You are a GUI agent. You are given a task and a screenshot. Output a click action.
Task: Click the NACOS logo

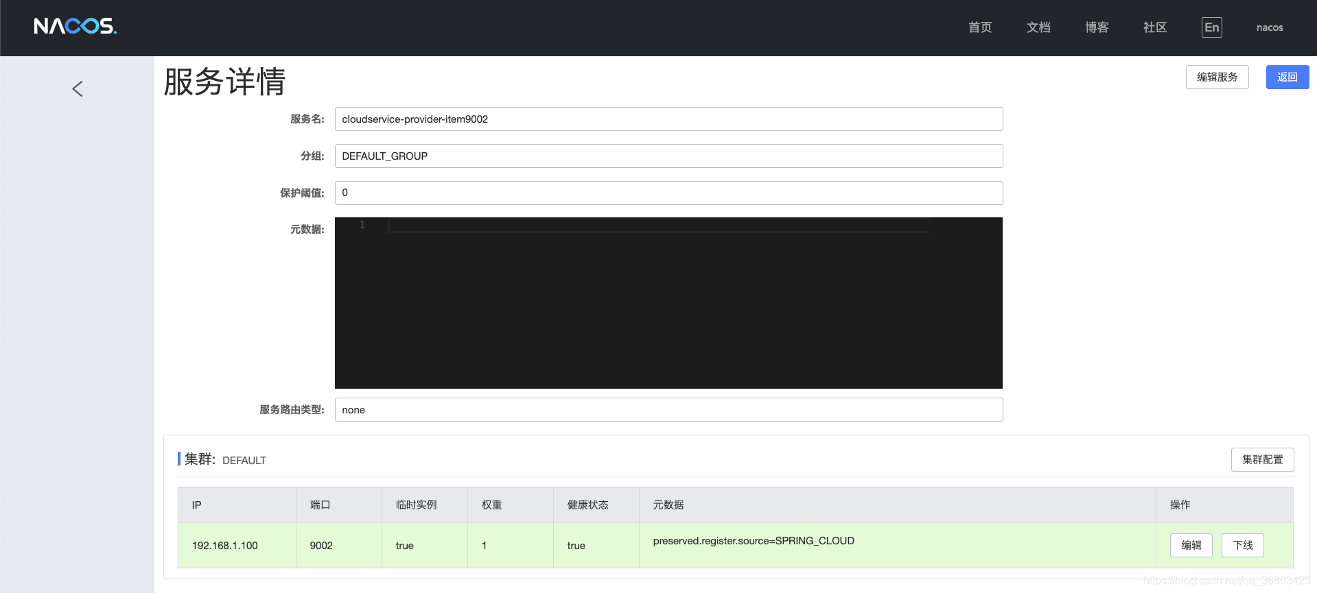(x=75, y=26)
